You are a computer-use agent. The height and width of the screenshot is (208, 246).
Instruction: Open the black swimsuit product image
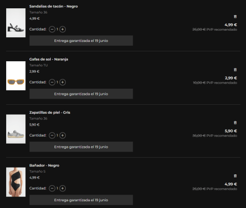pos(16,182)
